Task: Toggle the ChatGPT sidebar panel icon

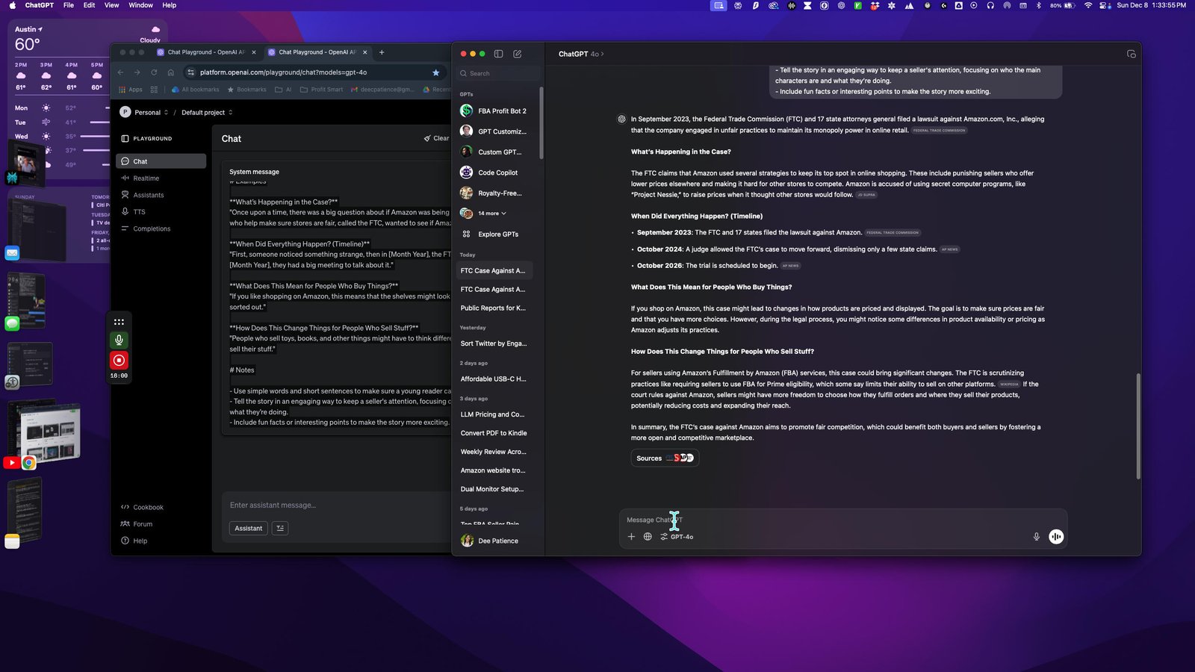Action: [498, 54]
